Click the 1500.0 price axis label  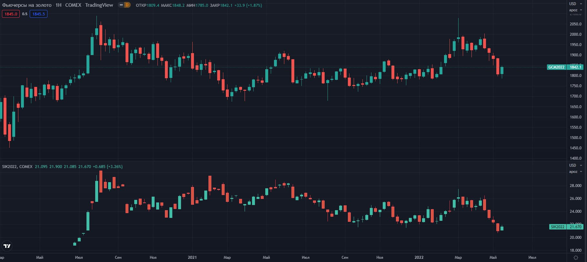click(x=576, y=138)
